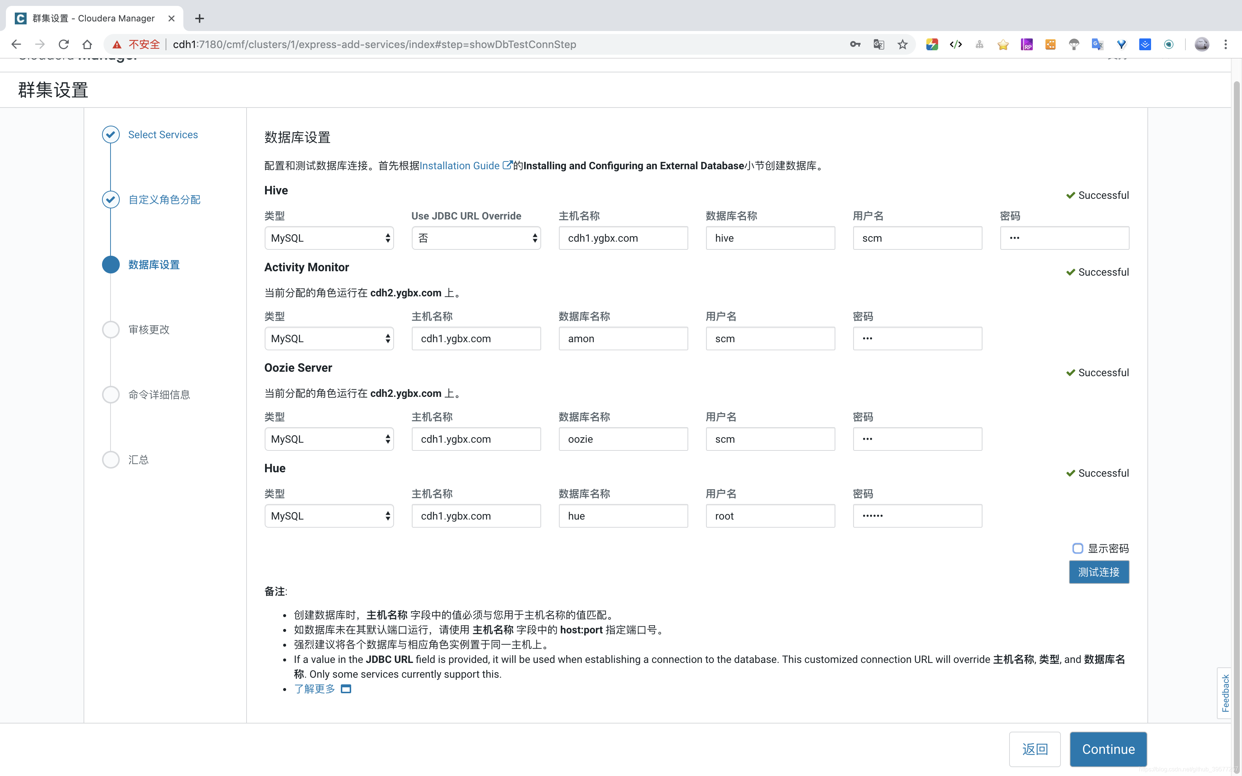The image size is (1242, 776).
Task: Go to the Select Services step
Action: [x=163, y=135]
